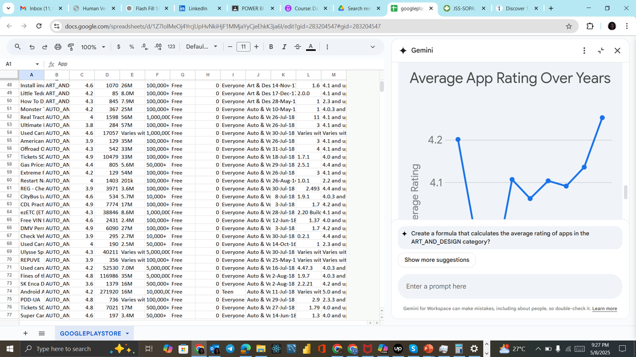Add a new sheet with the plus button
636x357 pixels.
pyautogui.click(x=25, y=334)
